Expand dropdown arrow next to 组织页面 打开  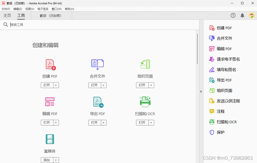tap(151, 85)
